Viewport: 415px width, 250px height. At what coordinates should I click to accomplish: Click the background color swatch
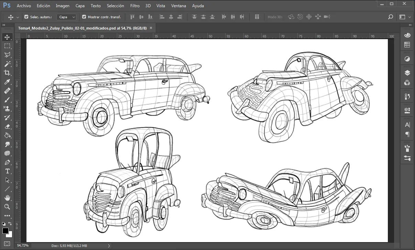click(x=10, y=235)
